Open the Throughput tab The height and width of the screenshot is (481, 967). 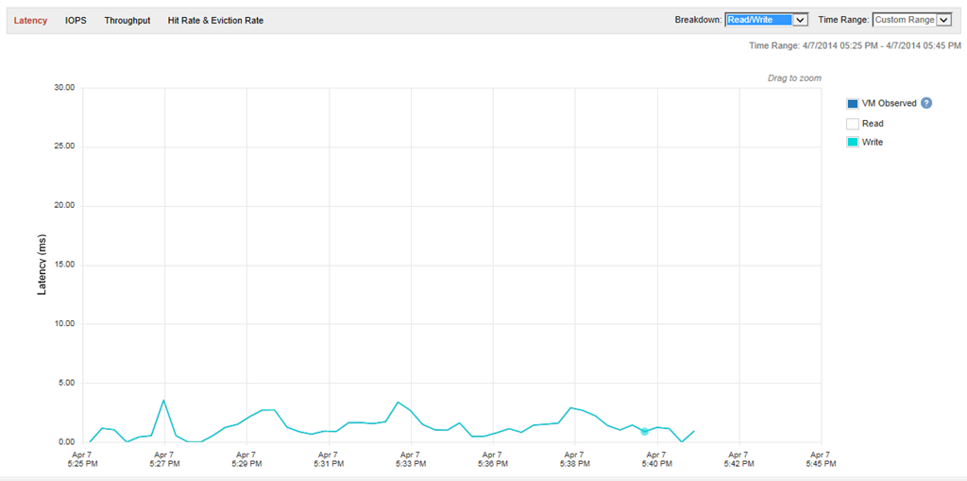[127, 20]
